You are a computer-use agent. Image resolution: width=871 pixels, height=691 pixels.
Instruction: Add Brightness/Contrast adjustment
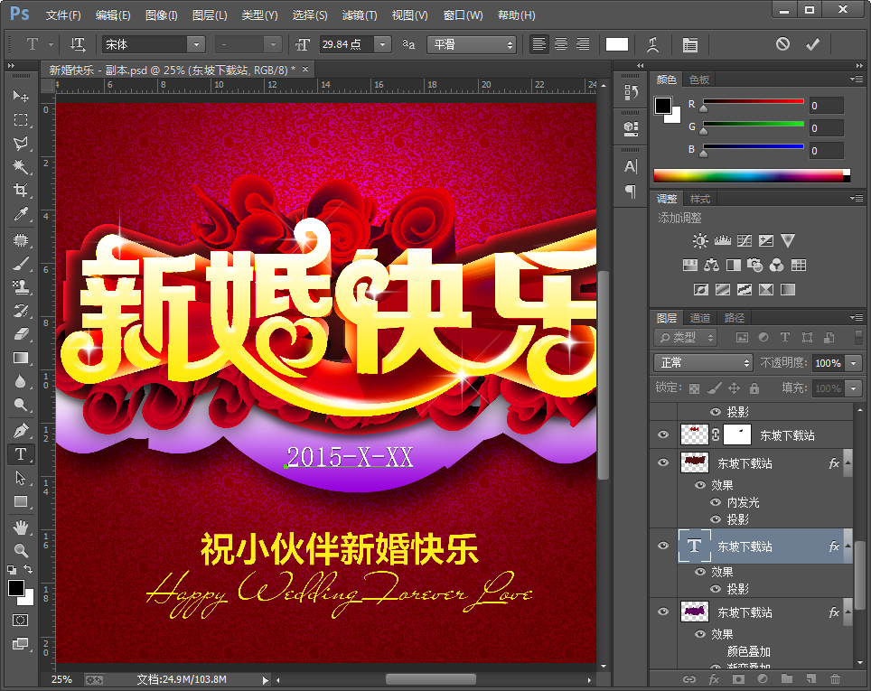[x=700, y=240]
